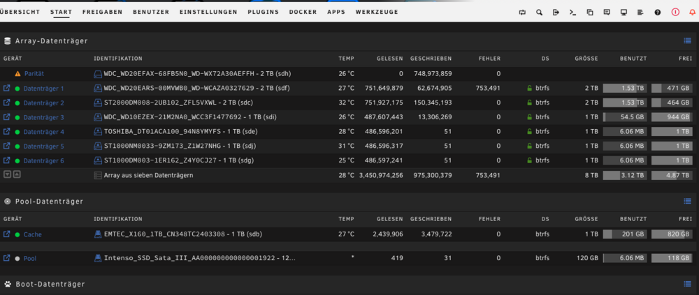Toggle the list view icon of Pool-Datenträger
699x295 pixels.
coord(687,201)
